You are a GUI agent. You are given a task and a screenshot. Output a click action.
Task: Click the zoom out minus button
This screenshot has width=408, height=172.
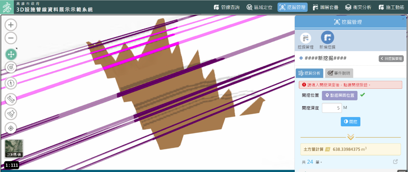pos(11,38)
